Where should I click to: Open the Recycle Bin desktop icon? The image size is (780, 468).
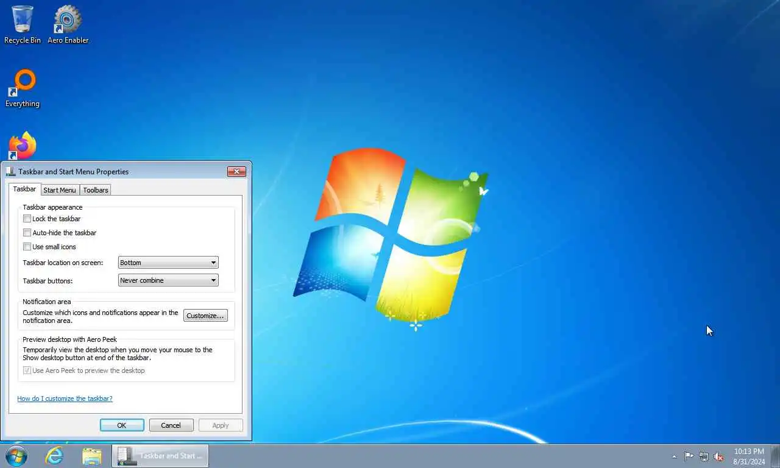(x=23, y=24)
